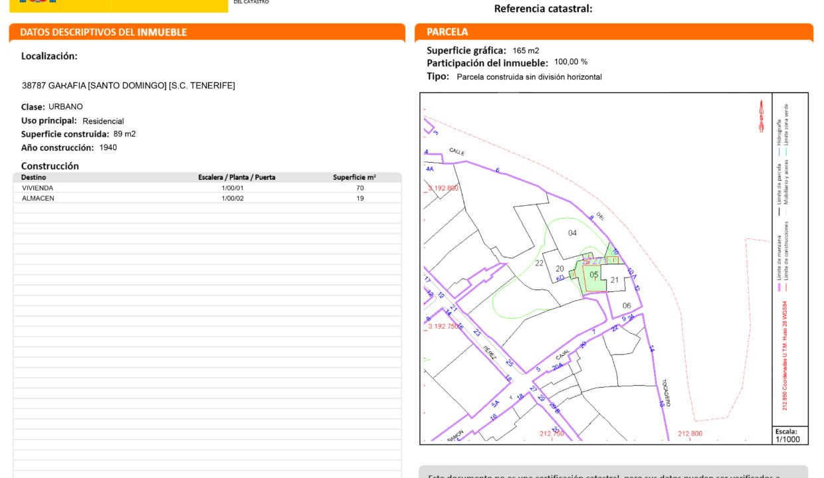Click the 'Localización:' label
The width and height of the screenshot is (824, 478).
49,56
